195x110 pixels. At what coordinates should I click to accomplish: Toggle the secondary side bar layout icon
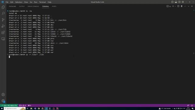tap(179, 2)
